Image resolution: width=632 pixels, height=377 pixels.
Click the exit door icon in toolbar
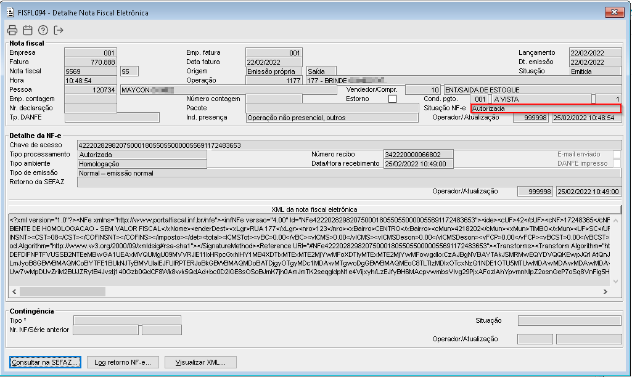click(59, 30)
